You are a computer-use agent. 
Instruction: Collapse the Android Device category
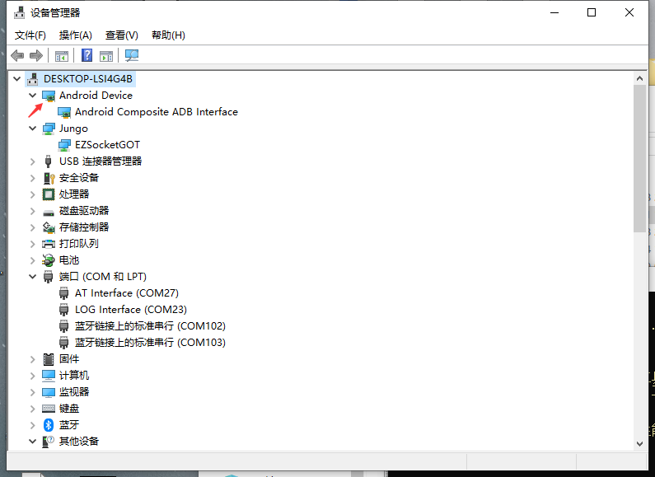33,96
